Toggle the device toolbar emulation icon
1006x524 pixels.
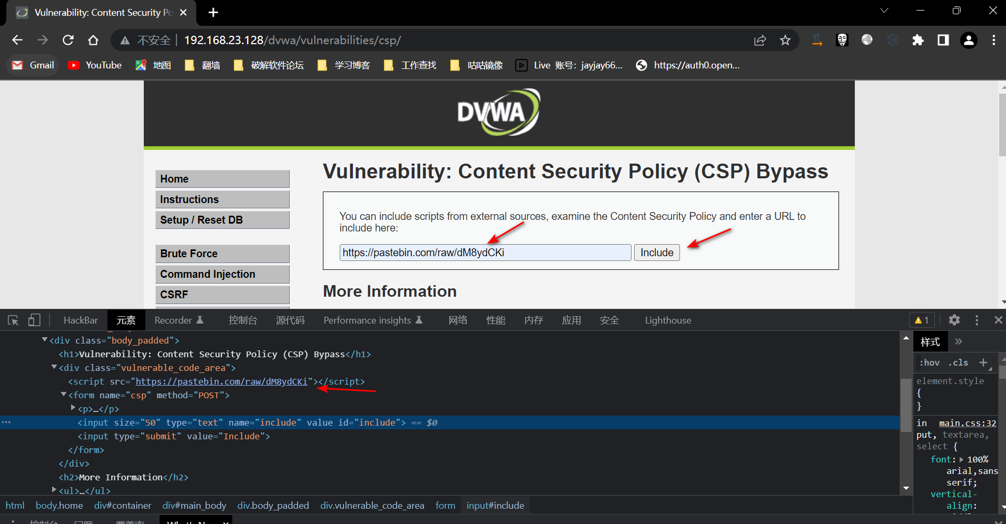(x=34, y=320)
